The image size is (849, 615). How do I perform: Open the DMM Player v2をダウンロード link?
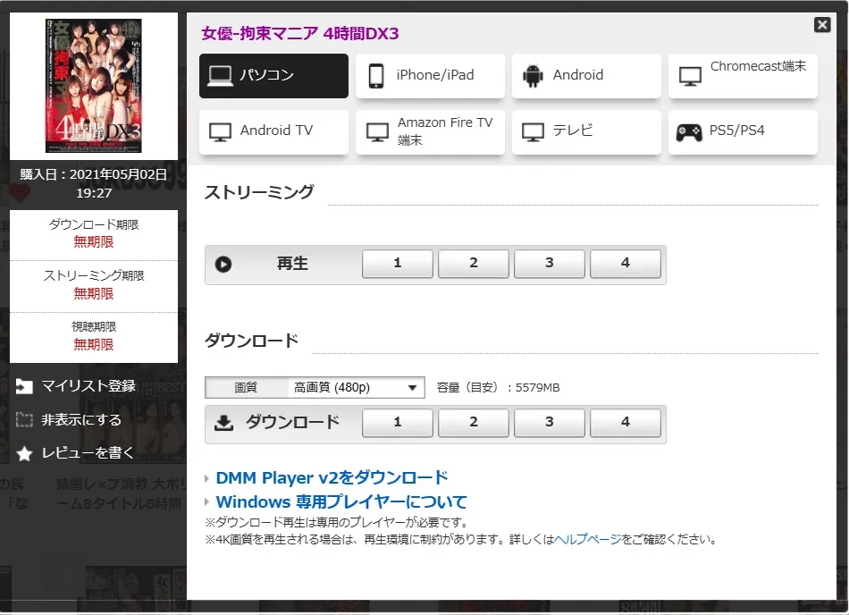pyautogui.click(x=332, y=478)
